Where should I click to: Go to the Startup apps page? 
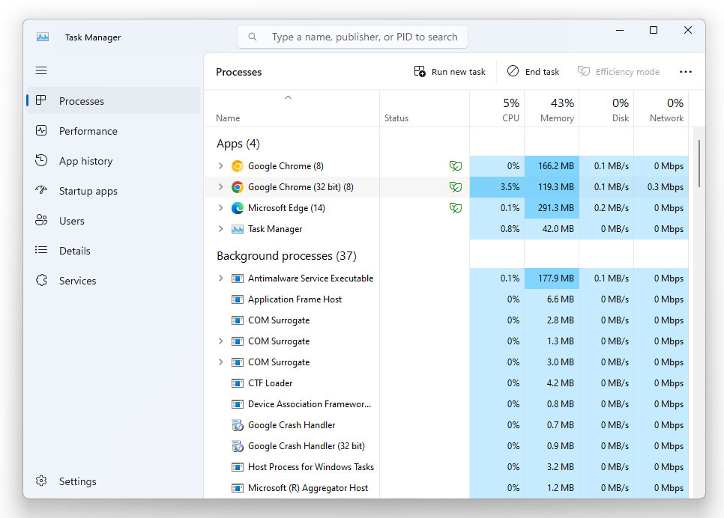[113, 191]
